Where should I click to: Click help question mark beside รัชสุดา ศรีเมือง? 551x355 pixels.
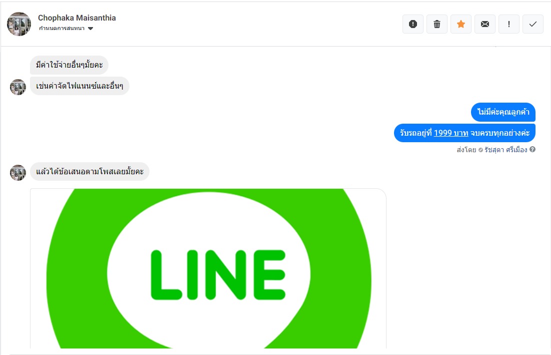click(x=532, y=149)
